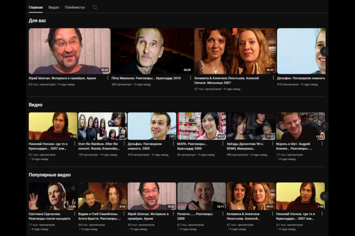Open options for Николай Носков in Популярные видео
This screenshot has width=355, height=236.
(x=322, y=214)
